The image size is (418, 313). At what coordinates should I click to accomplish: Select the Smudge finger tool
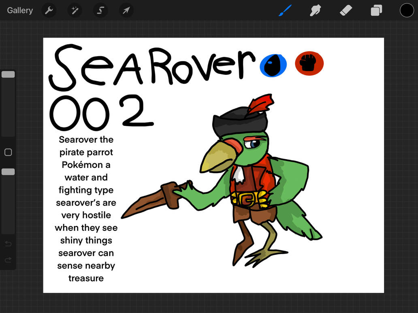pos(316,11)
